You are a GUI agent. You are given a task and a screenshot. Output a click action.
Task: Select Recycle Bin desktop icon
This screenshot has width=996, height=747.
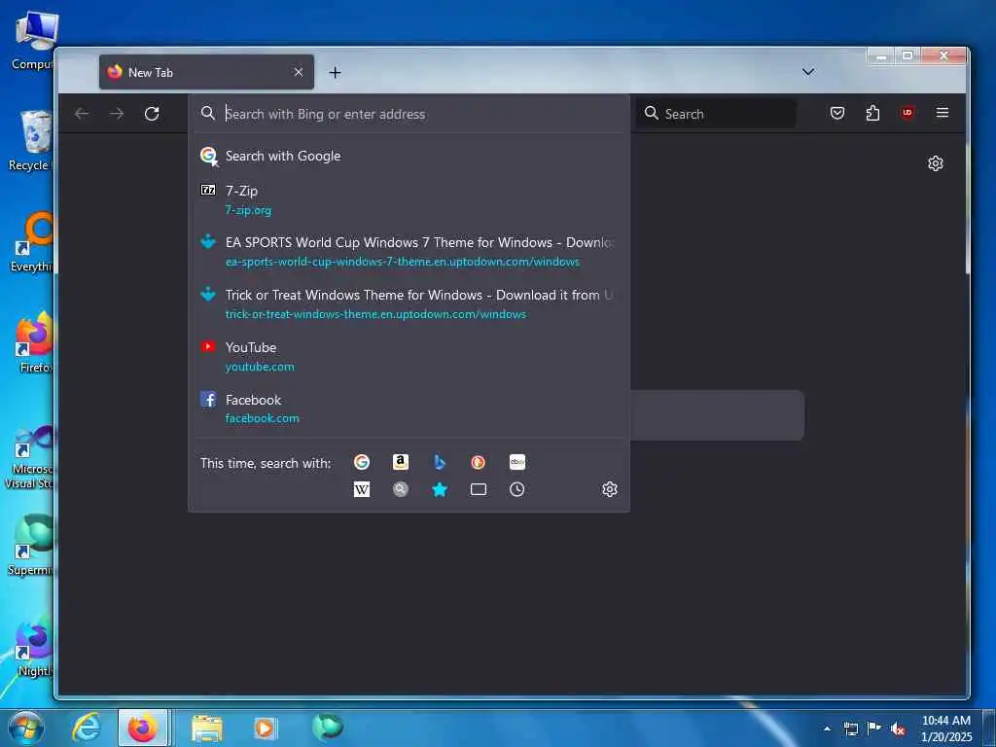click(x=31, y=141)
